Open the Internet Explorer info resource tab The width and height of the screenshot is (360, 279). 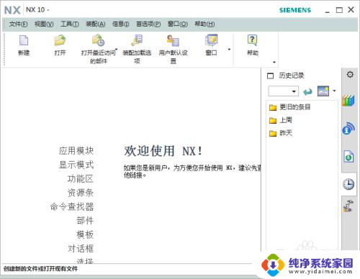[348, 129]
